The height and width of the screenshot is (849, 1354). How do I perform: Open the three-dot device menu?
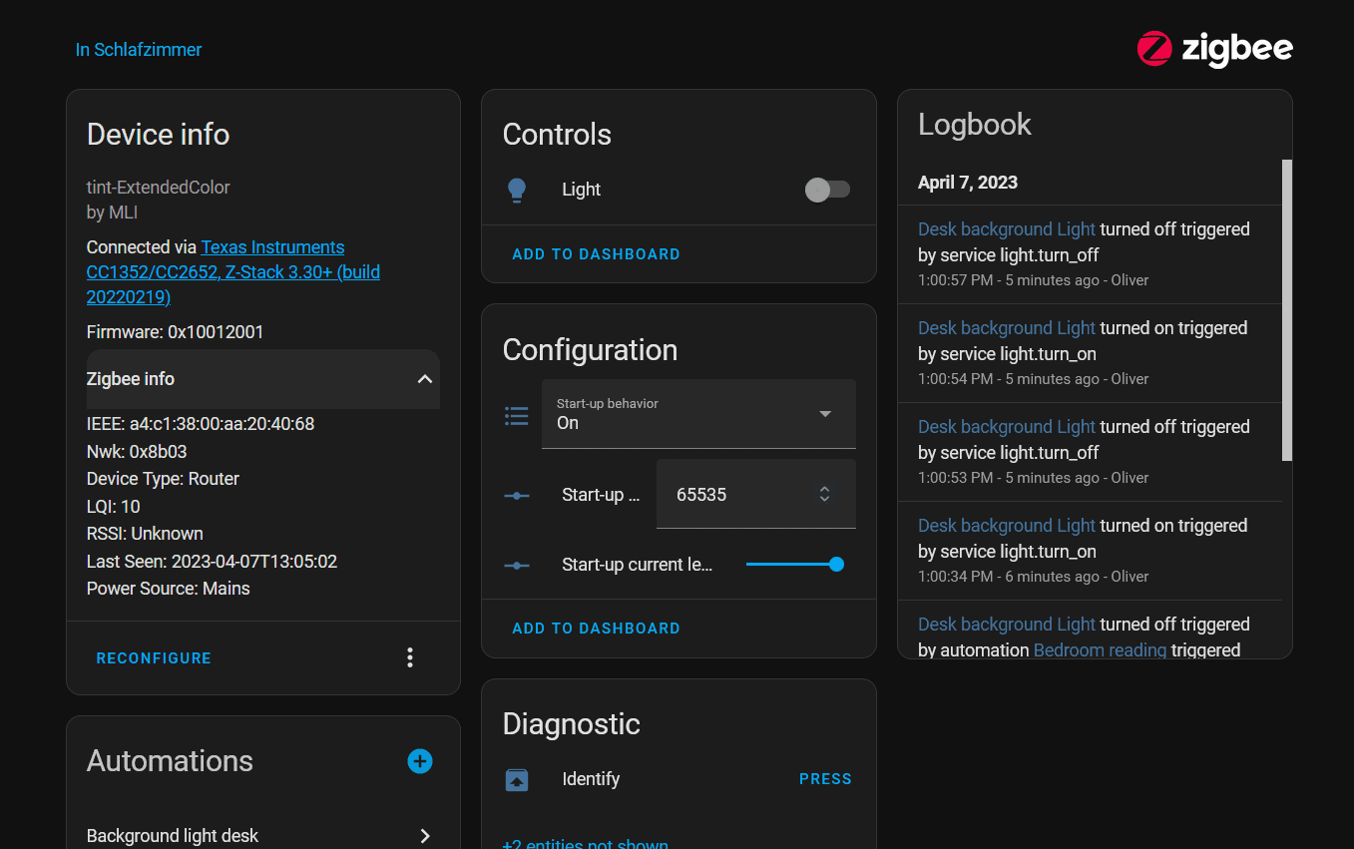click(x=410, y=657)
